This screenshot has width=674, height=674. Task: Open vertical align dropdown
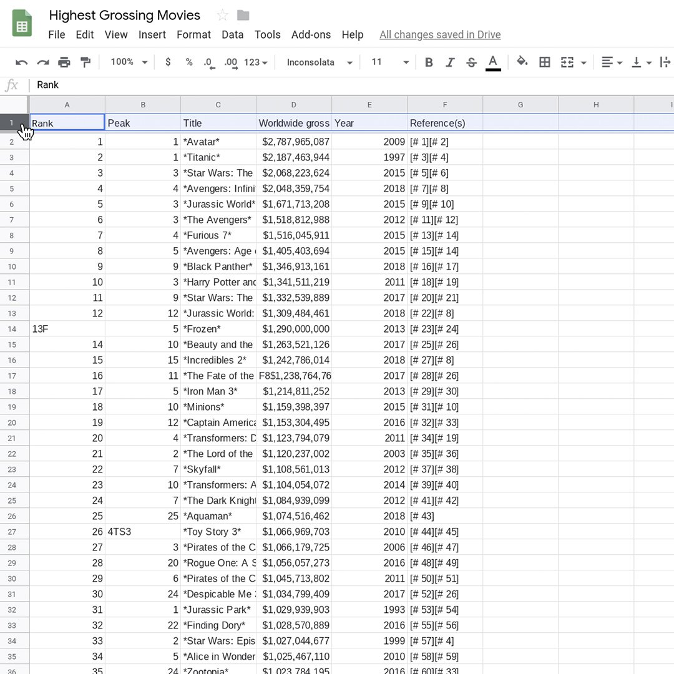click(x=641, y=63)
